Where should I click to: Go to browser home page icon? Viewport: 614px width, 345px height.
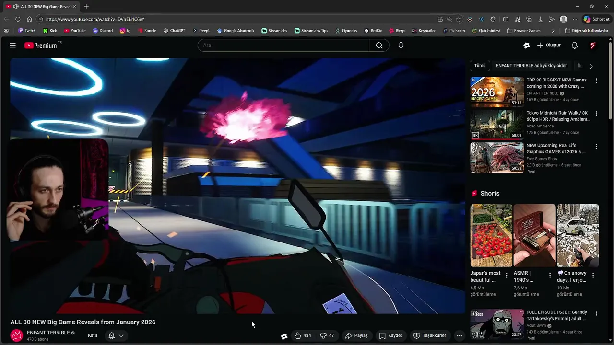click(x=29, y=19)
